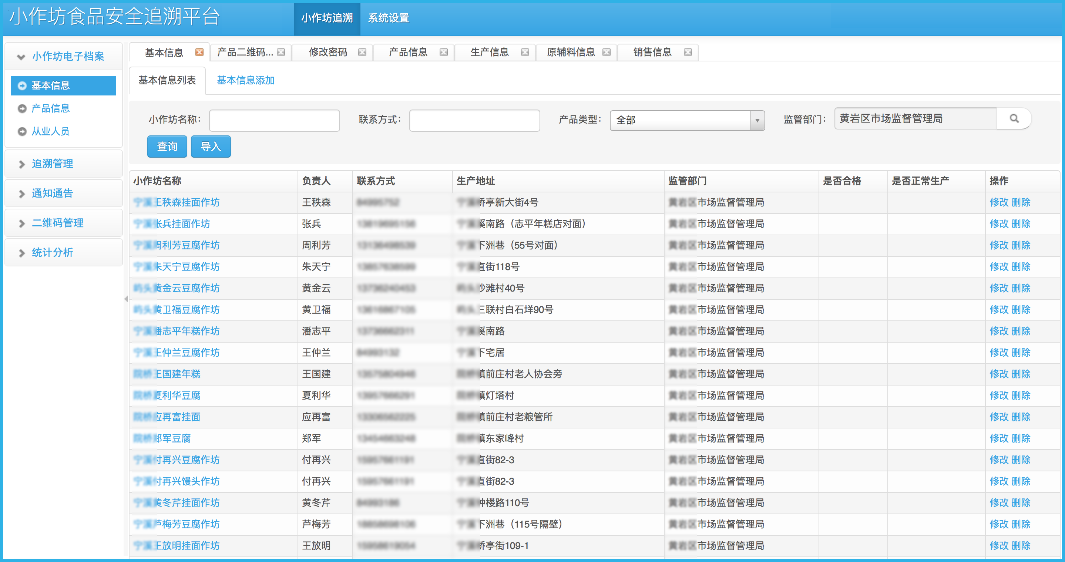Open the 系统设置 top menu
This screenshot has width=1065, height=562.
(388, 18)
